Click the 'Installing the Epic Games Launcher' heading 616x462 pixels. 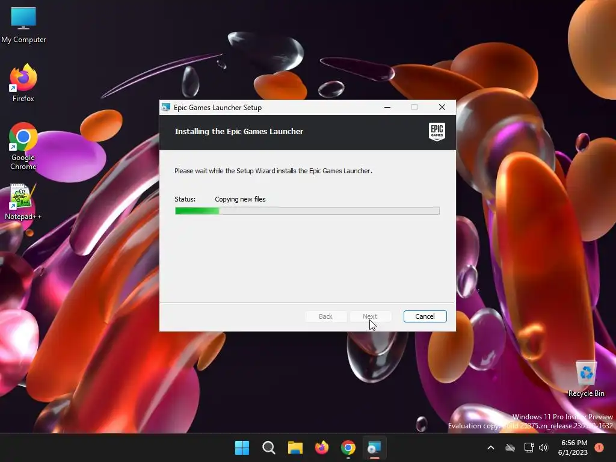[x=239, y=132]
